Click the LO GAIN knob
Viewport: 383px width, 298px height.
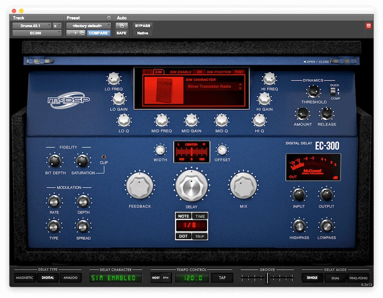coord(119,99)
